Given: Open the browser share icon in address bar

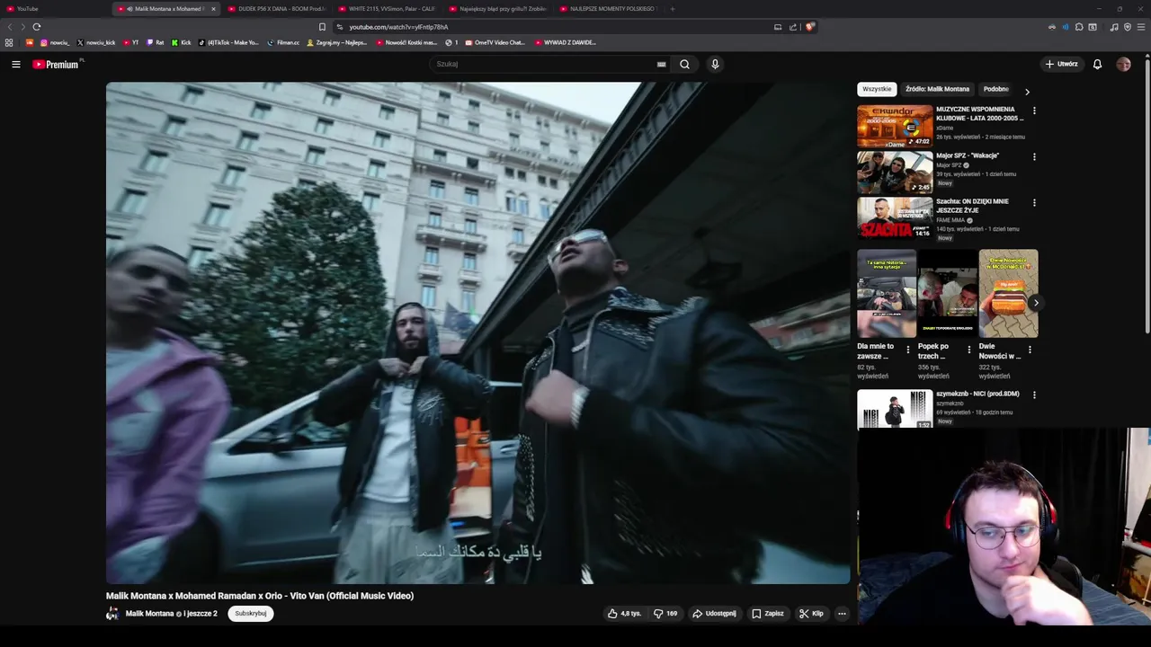Looking at the screenshot, I should (793, 27).
